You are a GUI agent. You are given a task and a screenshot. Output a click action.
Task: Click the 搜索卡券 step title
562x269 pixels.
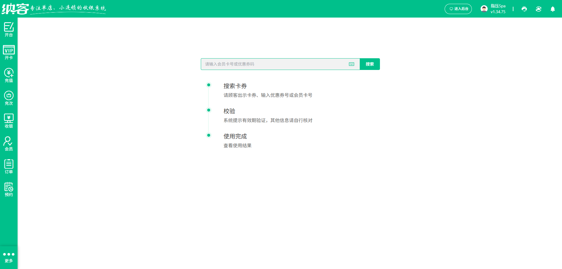coord(235,86)
